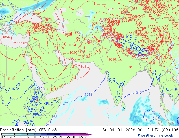179x138 pixels.
Task: Click the blue '1008' label over Sudan
Action: tap(14, 98)
